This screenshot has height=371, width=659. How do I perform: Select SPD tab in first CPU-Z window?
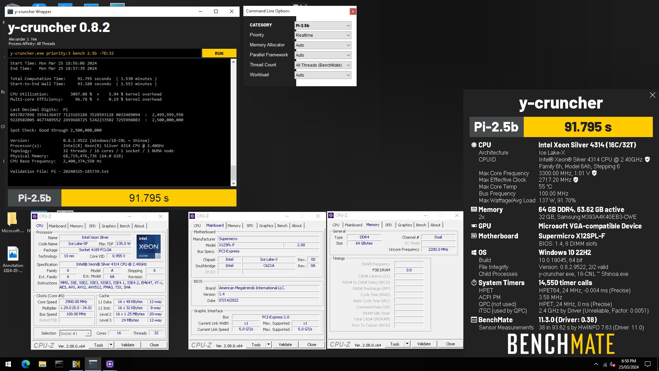92,226
